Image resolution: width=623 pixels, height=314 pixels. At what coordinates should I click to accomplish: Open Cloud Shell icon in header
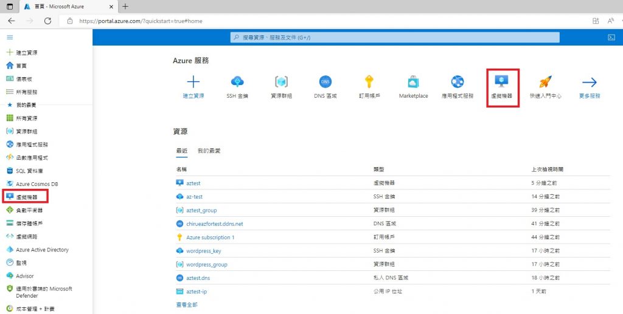click(611, 37)
